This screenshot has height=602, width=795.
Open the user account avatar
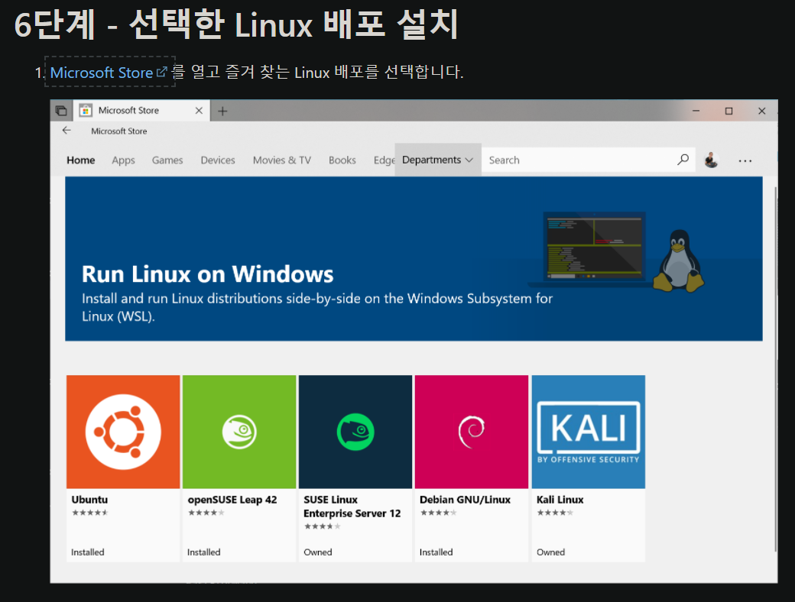point(712,160)
